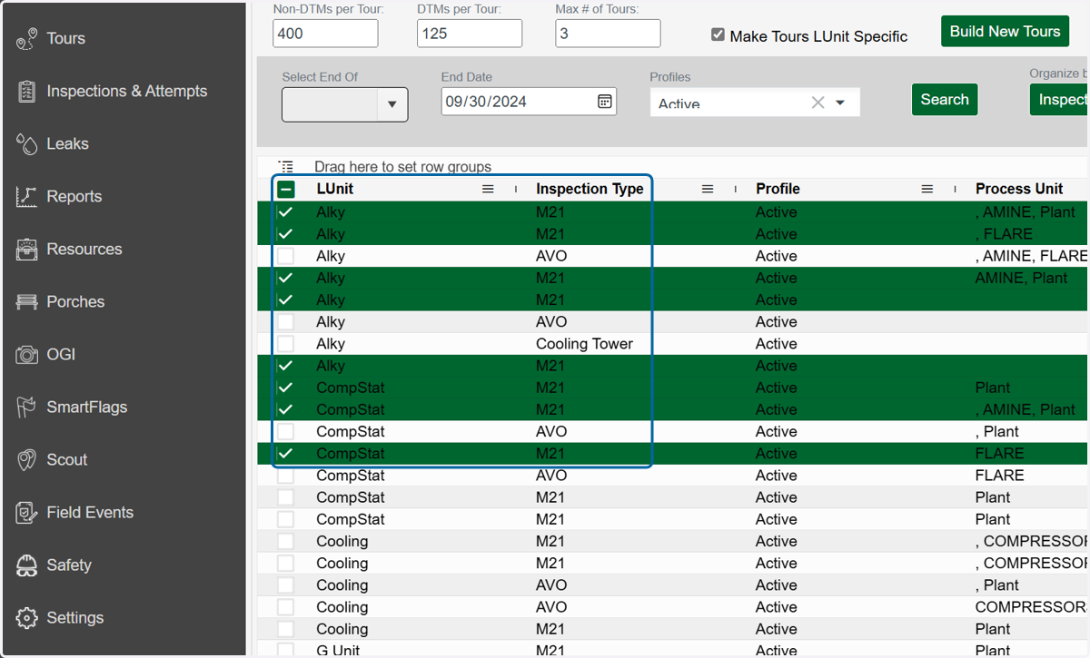Click the Build New Tours button
The image size is (1090, 658).
pos(1005,31)
